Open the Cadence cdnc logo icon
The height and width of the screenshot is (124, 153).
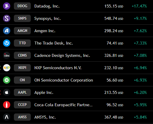7,55
